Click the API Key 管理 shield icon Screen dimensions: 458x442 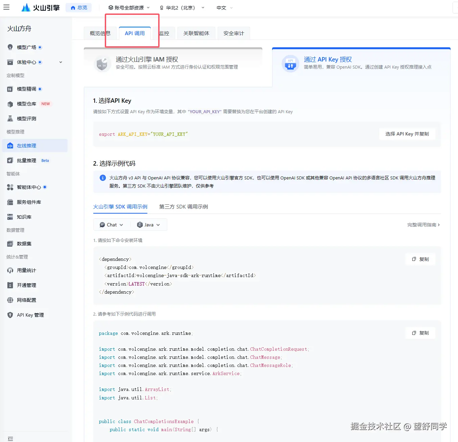(10, 315)
